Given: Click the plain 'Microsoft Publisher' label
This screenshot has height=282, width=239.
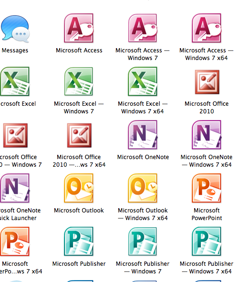Looking at the screenshot, I should tap(79, 264).
